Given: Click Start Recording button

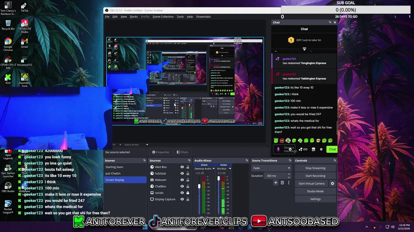Looking at the screenshot, I should pyautogui.click(x=315, y=176).
